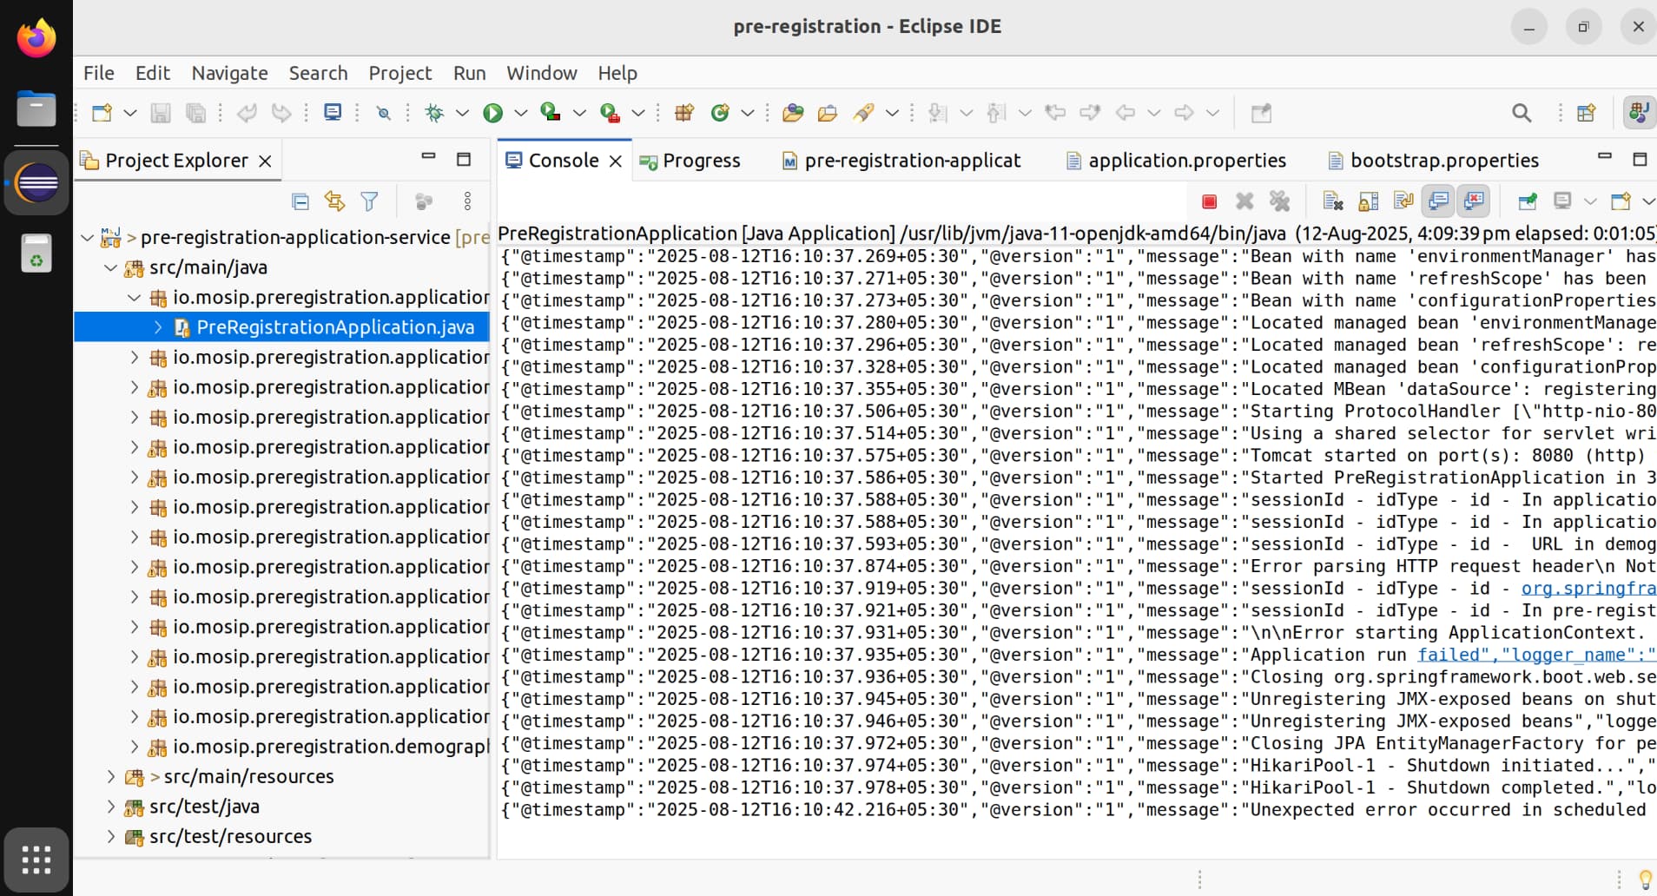This screenshot has height=896, width=1657.
Task: Open the Files app in the dock
Action: (x=36, y=109)
